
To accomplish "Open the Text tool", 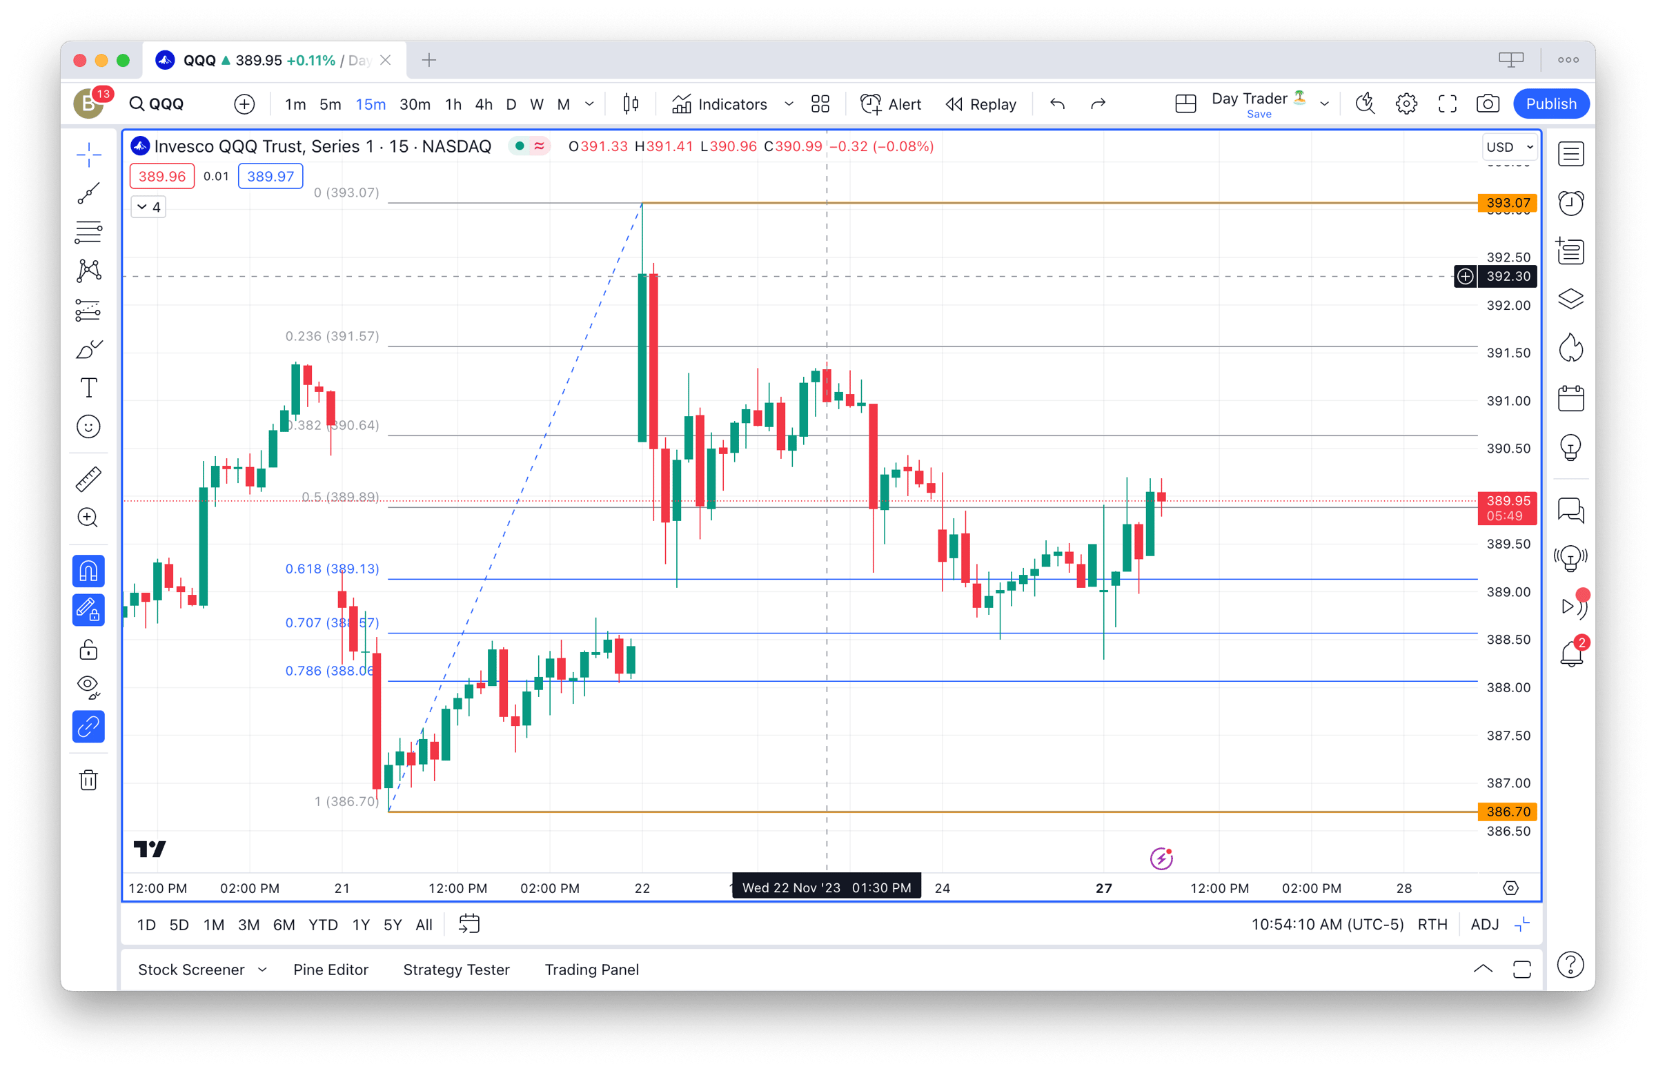I will point(88,388).
